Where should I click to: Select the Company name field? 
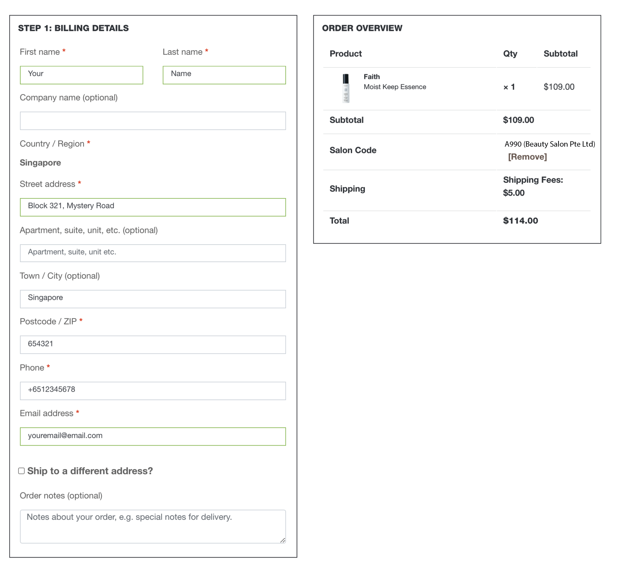tap(153, 121)
